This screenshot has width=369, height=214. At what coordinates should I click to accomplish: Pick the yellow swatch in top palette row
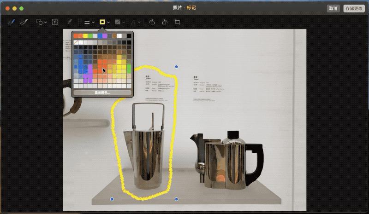click(85, 36)
